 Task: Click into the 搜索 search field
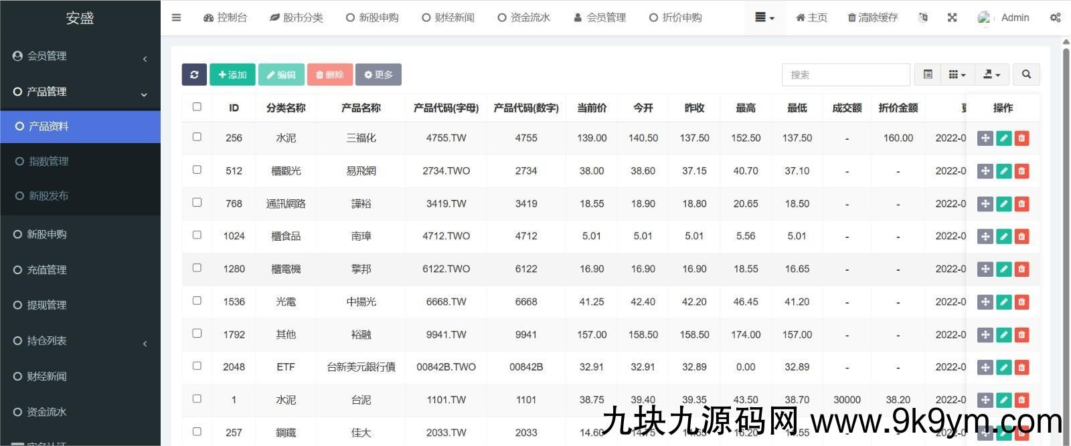pos(845,75)
